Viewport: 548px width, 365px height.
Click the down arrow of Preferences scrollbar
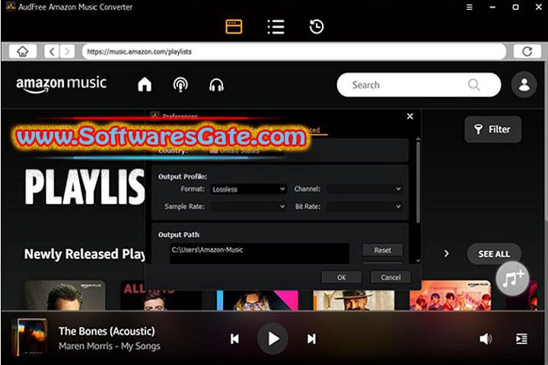coord(418,261)
